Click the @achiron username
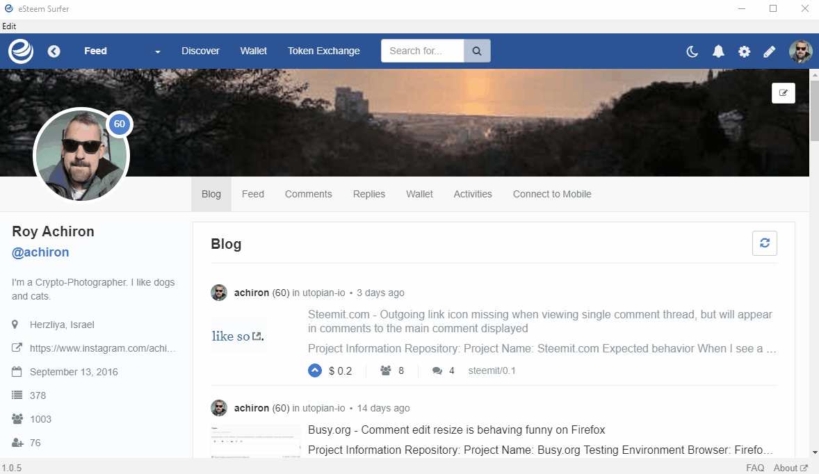Image resolution: width=819 pixels, height=474 pixels. point(40,252)
